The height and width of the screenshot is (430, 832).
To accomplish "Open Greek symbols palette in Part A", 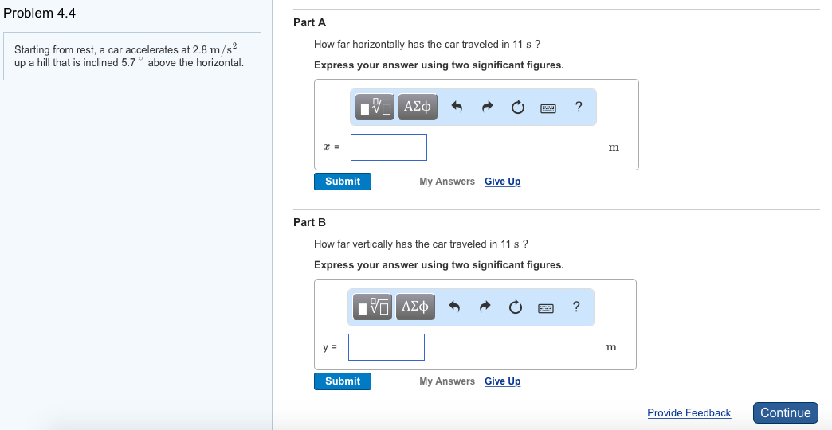I will click(418, 107).
